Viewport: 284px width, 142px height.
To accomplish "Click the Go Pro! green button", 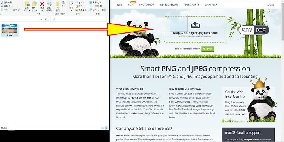I will point(207,49).
